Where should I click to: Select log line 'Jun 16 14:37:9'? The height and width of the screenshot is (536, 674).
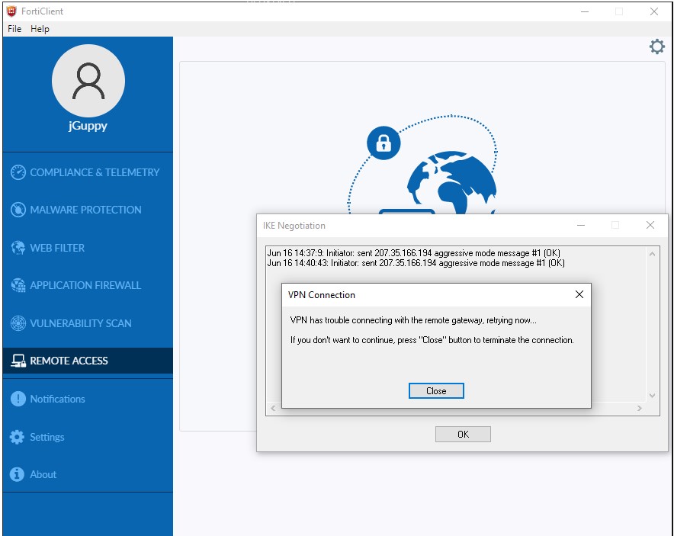tap(413, 252)
